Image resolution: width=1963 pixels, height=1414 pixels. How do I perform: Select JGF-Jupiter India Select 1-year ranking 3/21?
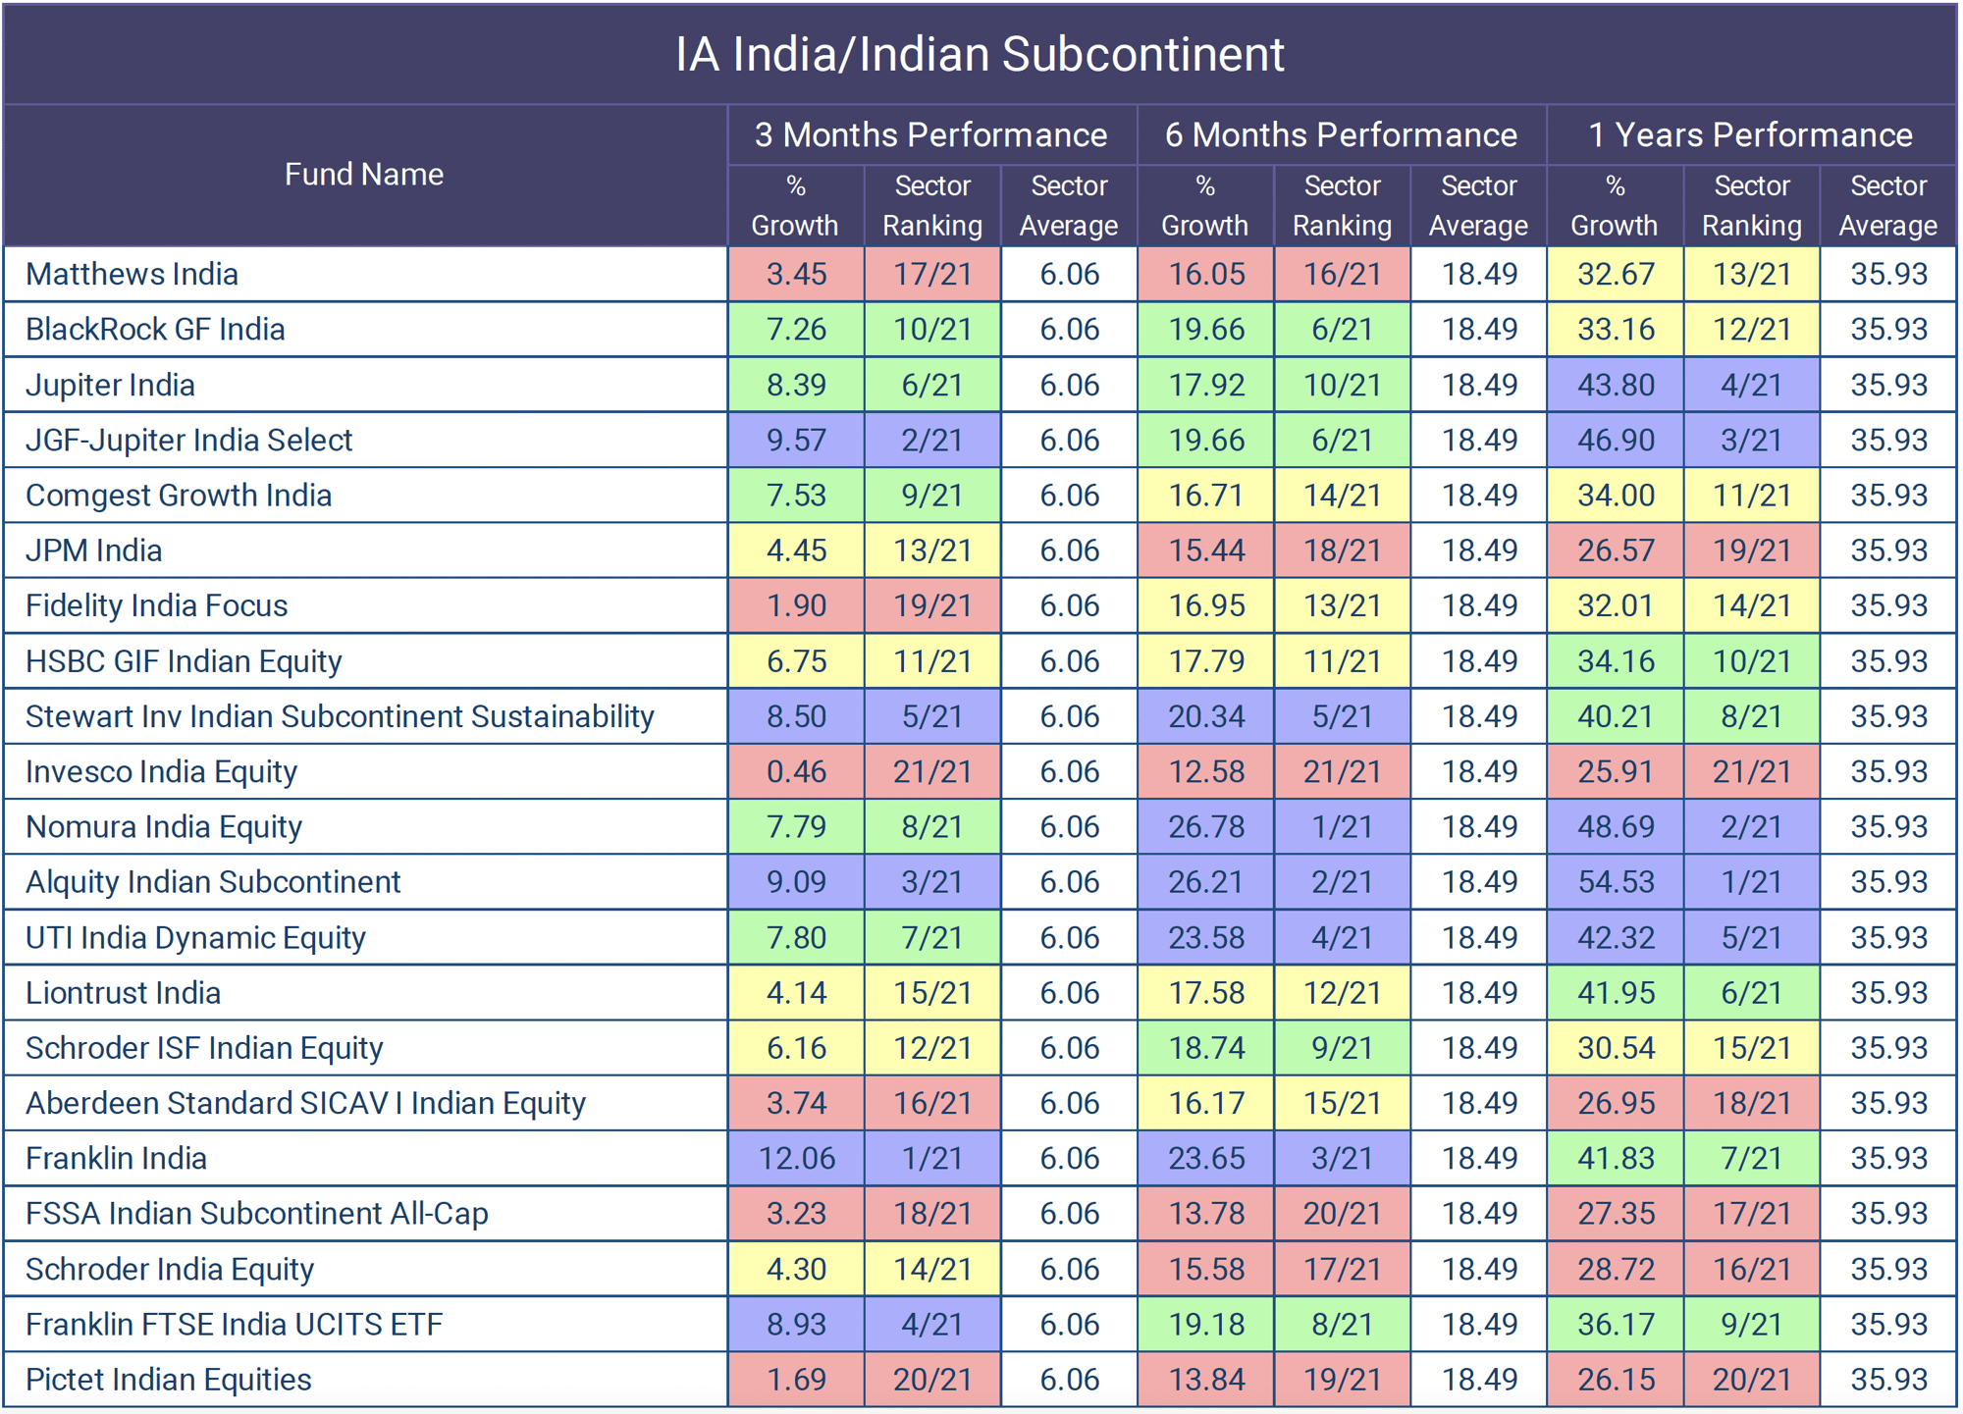(1752, 440)
